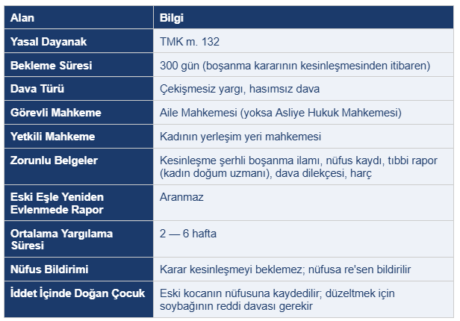Click the 'TMK m. 132' cell
Image resolution: width=460 pixels, height=321 pixels.
pos(190,41)
